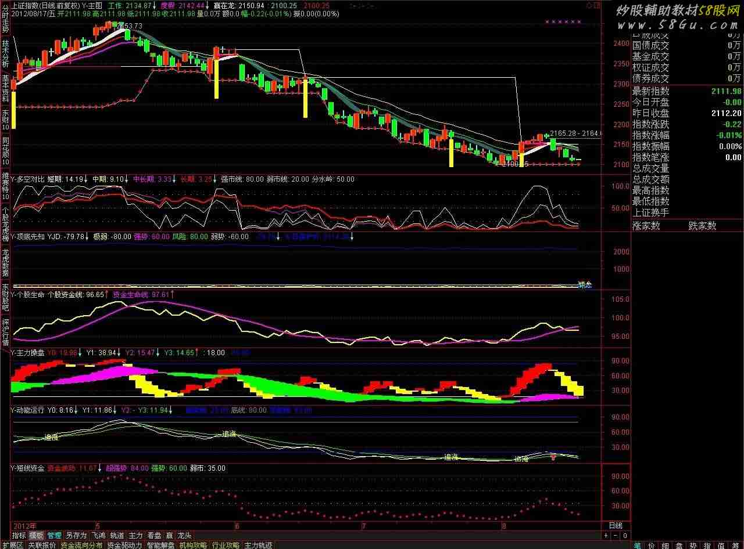Select the 势 icon in bottom-right strip
The image size is (744, 549).
tap(693, 545)
